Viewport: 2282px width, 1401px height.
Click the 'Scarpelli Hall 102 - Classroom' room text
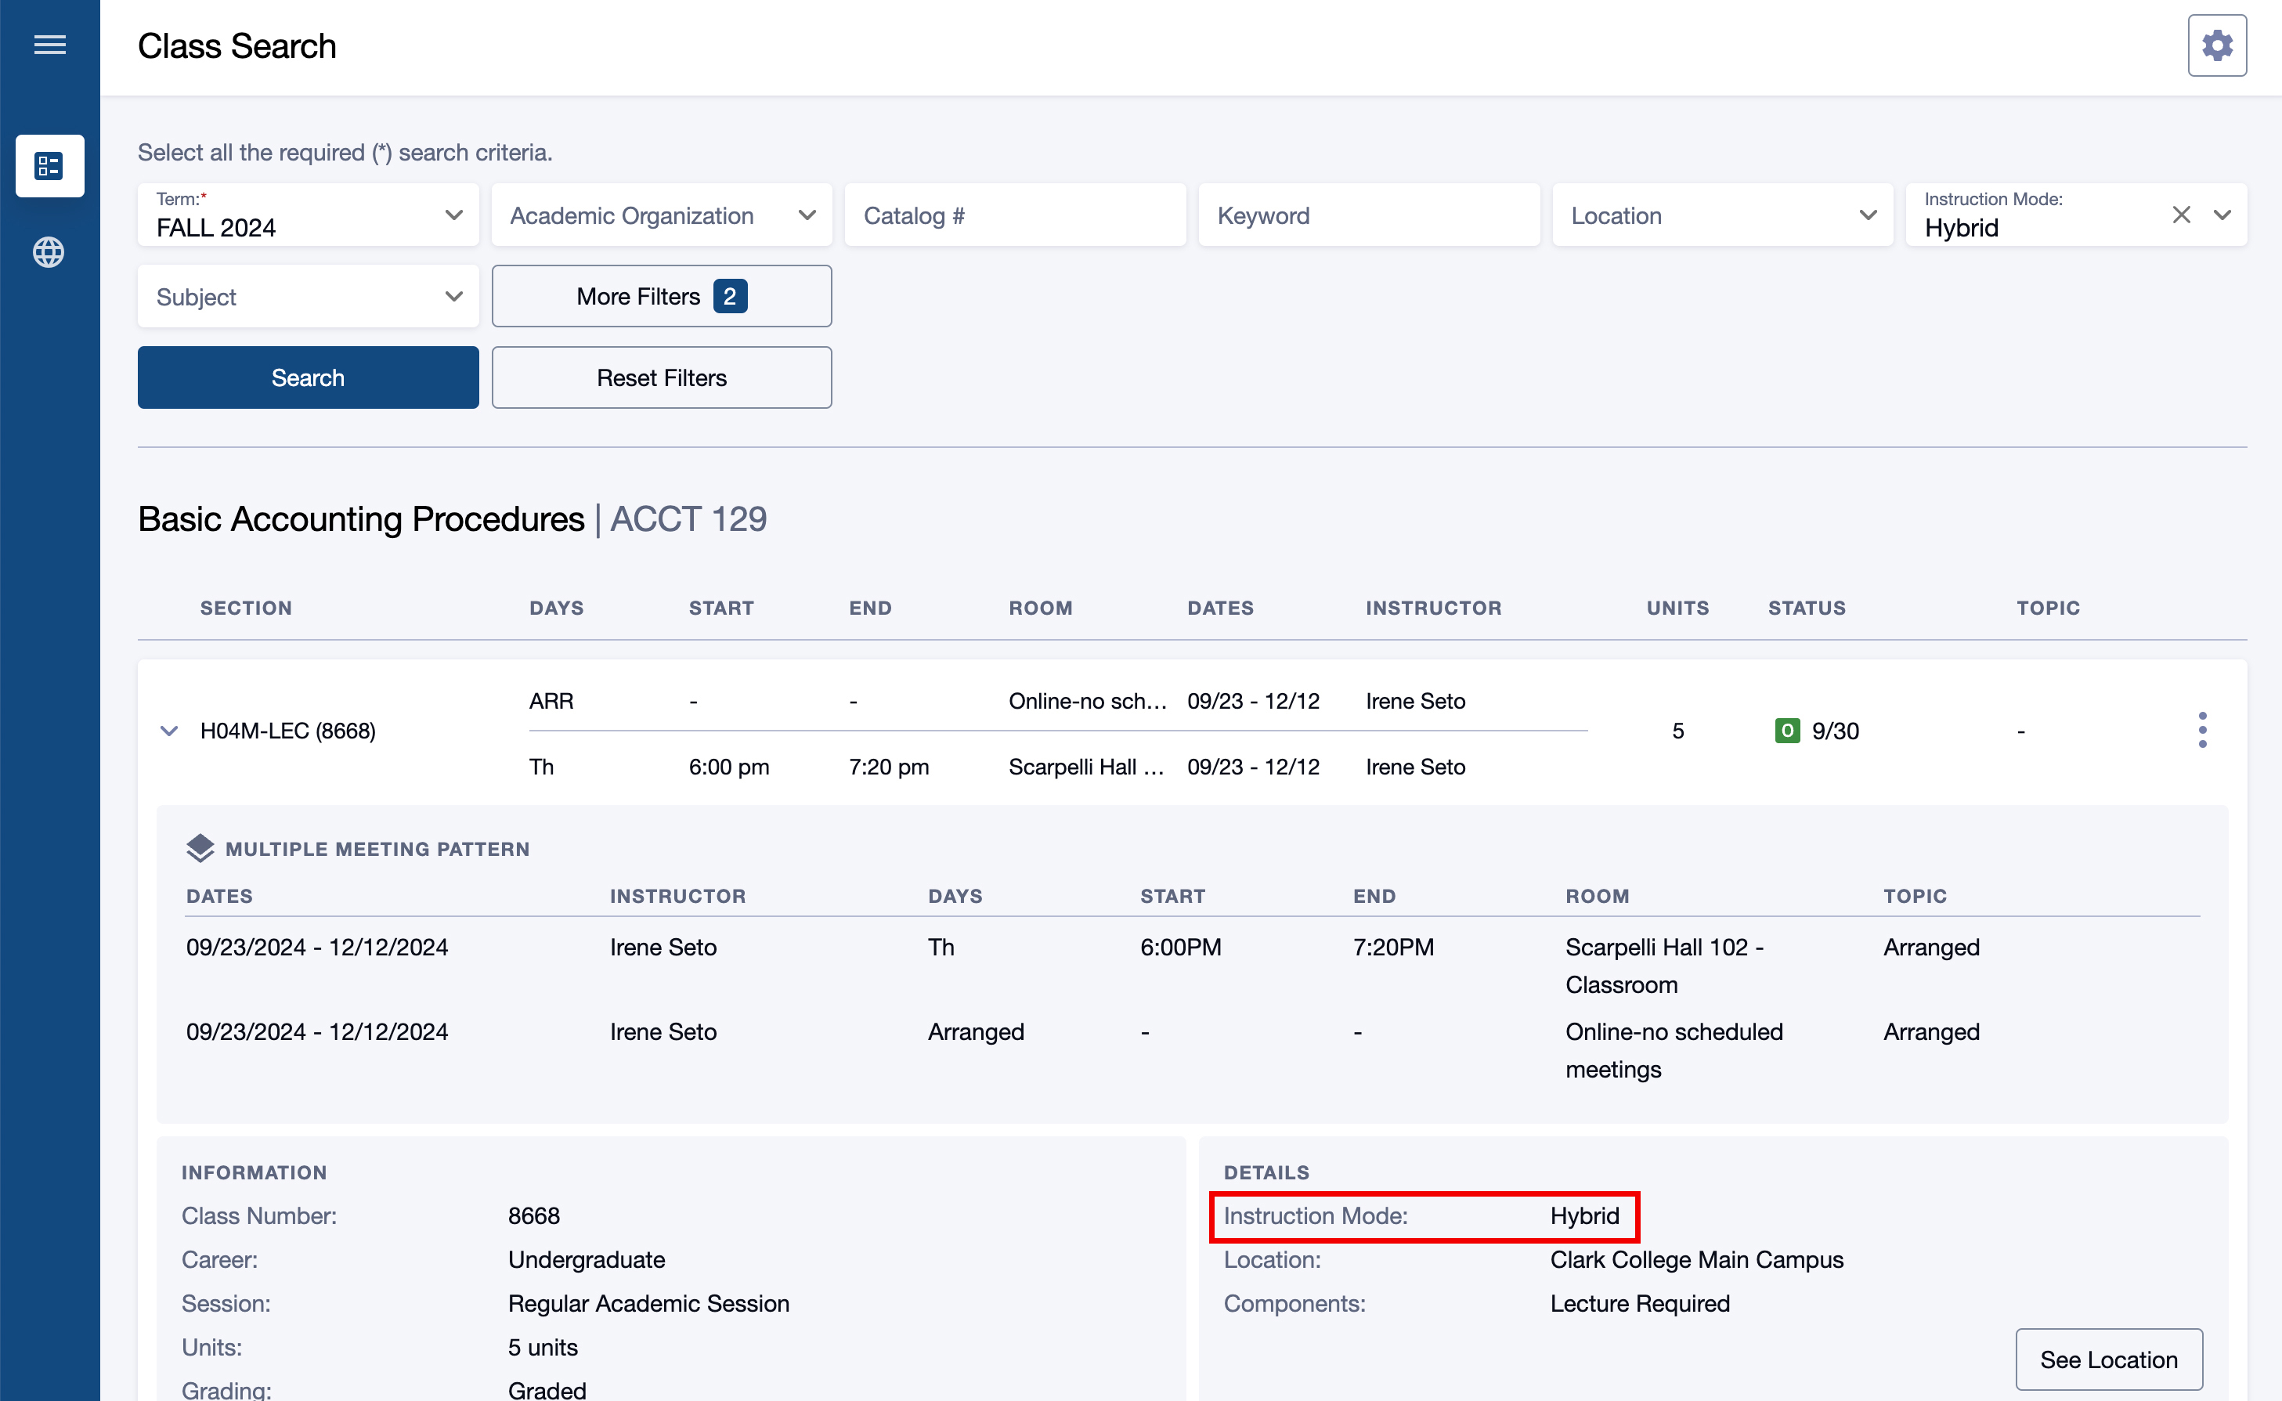(1664, 966)
